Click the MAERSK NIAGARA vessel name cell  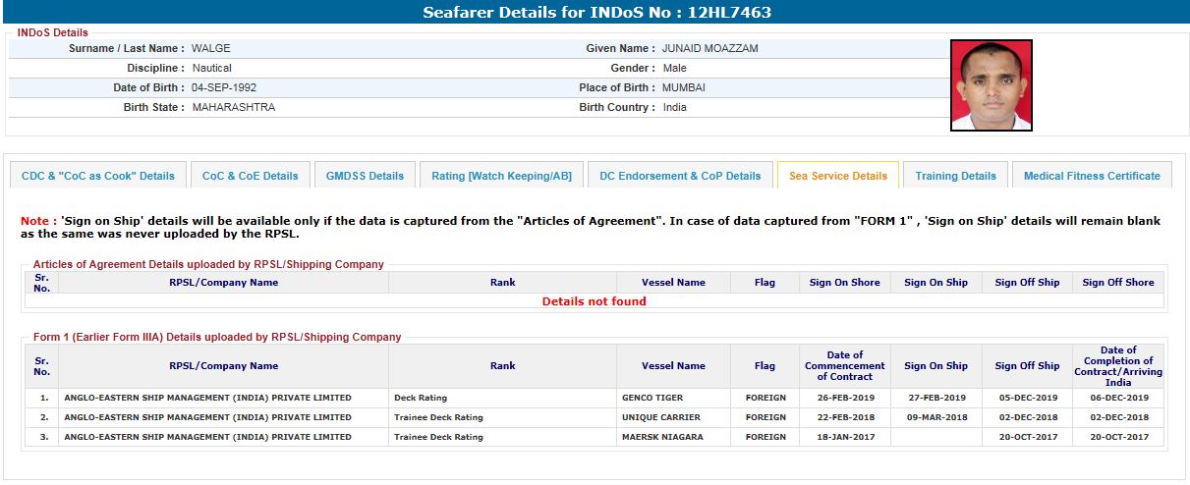(662, 437)
